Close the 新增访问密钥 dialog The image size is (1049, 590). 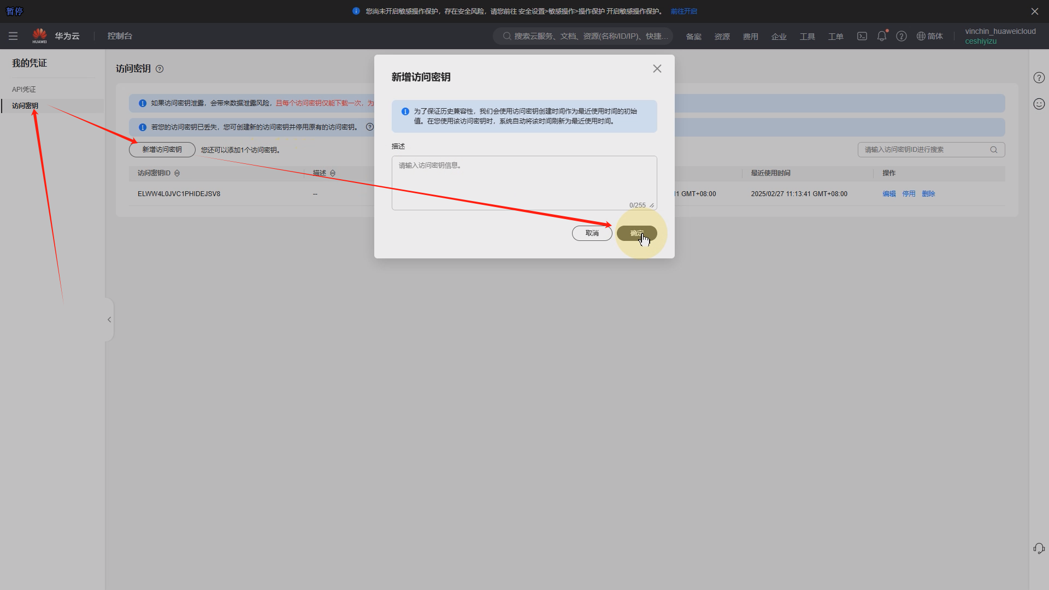point(657,69)
